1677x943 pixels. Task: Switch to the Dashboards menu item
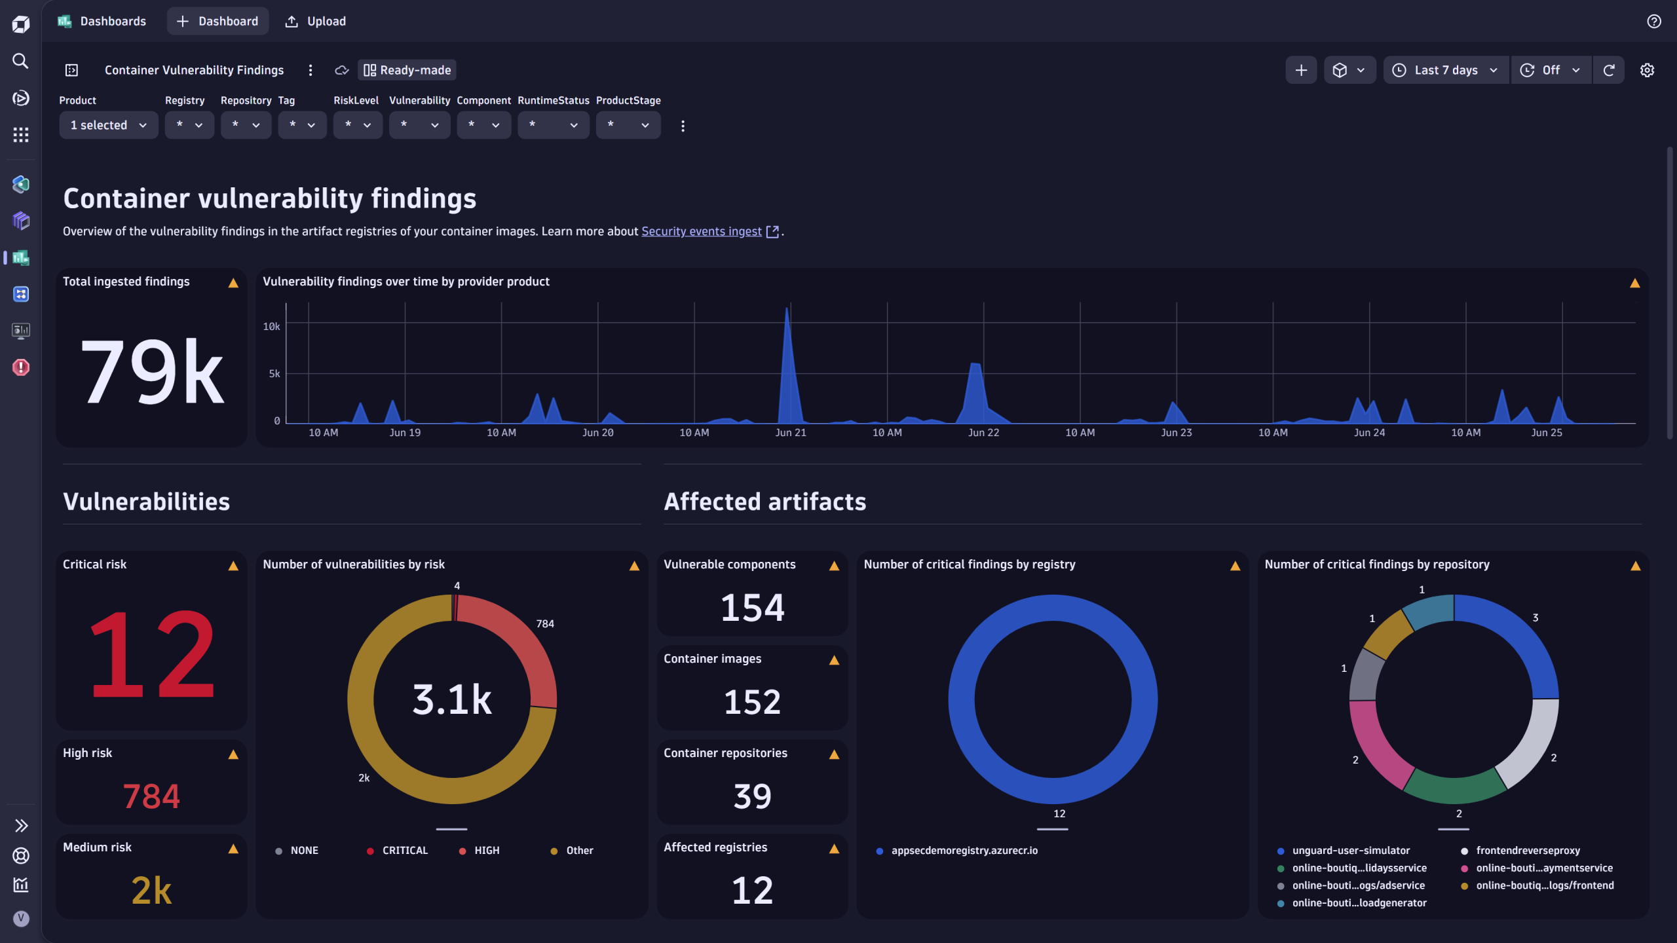(x=113, y=21)
